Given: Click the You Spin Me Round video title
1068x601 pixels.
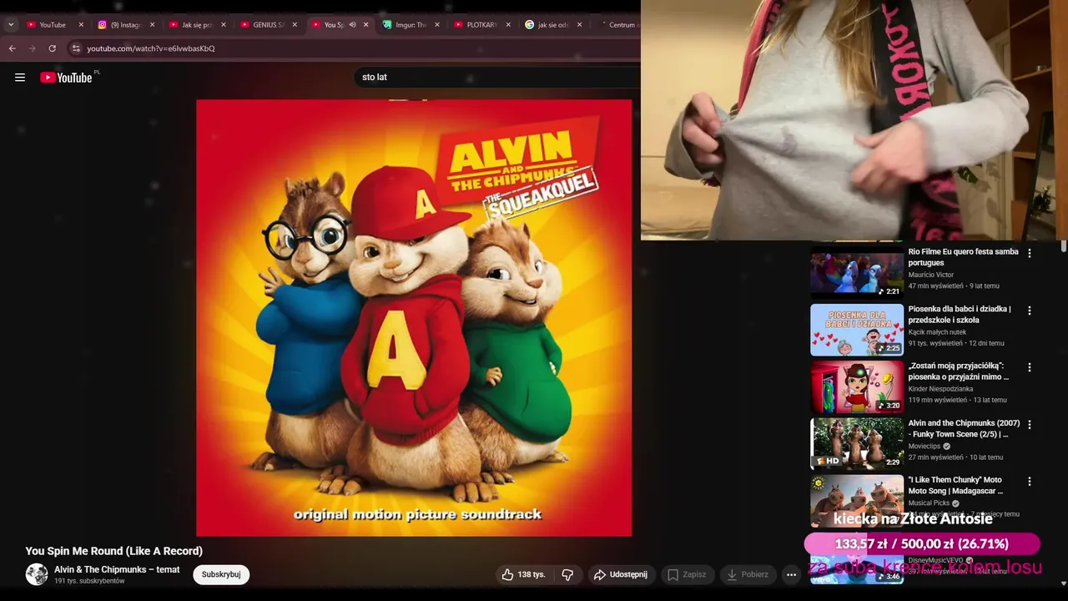Looking at the screenshot, I should [x=114, y=551].
